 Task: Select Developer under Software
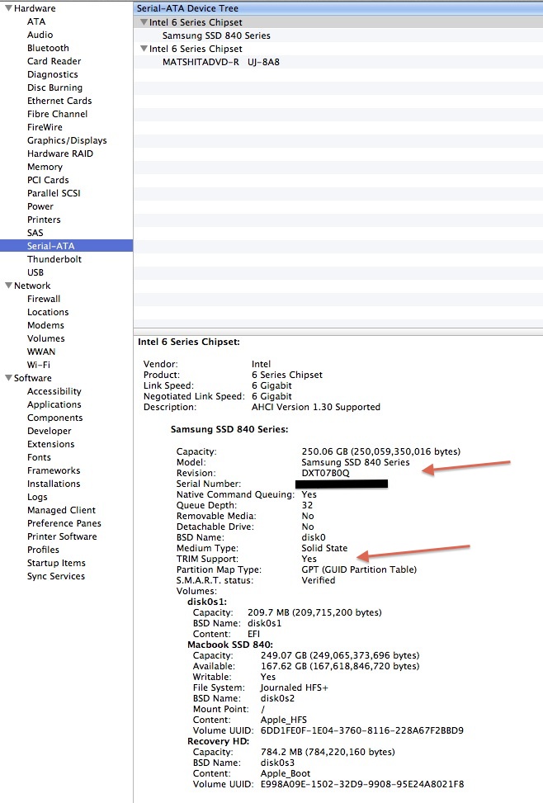[x=50, y=431]
